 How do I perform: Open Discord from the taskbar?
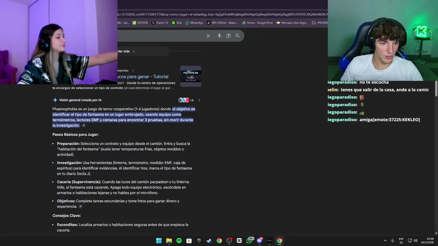coord(260,241)
